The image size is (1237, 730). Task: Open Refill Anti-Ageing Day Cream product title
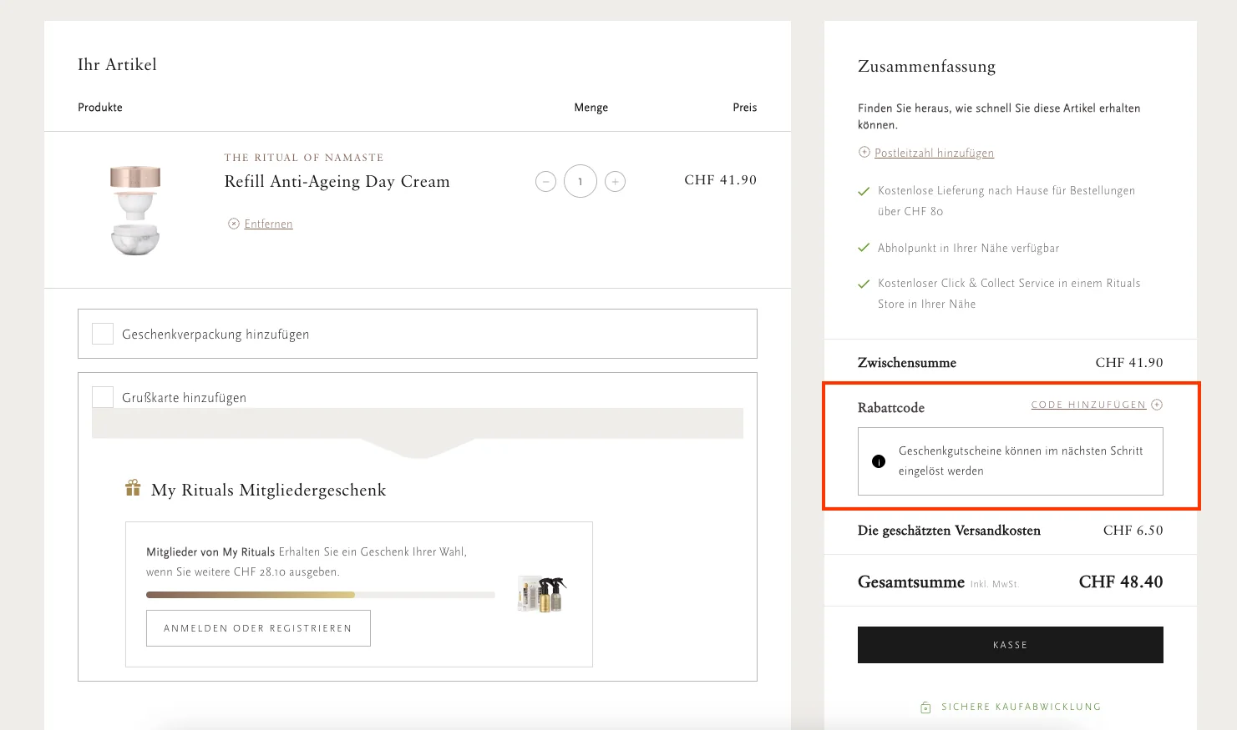[x=337, y=181]
